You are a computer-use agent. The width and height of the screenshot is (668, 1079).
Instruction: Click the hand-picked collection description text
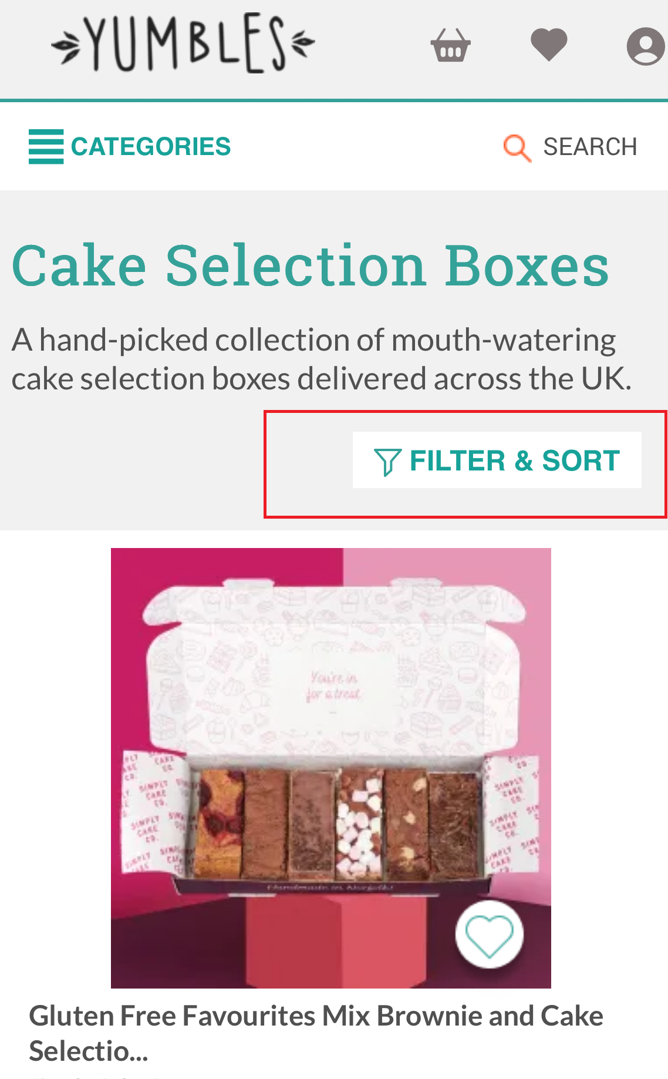click(x=321, y=359)
